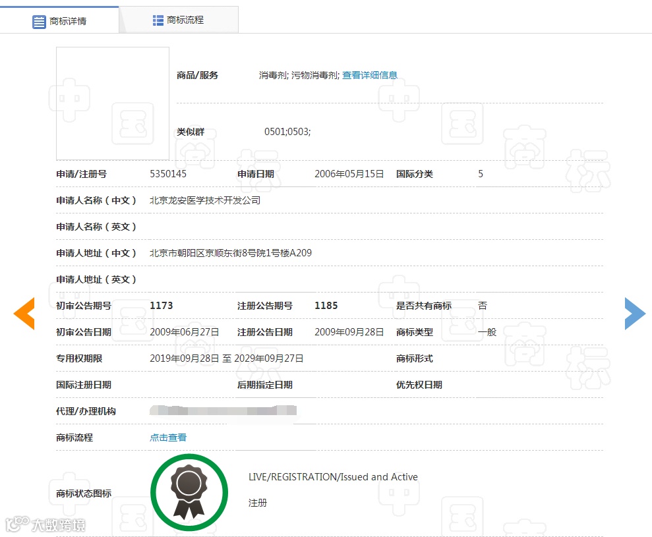Click the 商标状态图标 label
Viewport: 652px width, 537px height.
(x=84, y=494)
